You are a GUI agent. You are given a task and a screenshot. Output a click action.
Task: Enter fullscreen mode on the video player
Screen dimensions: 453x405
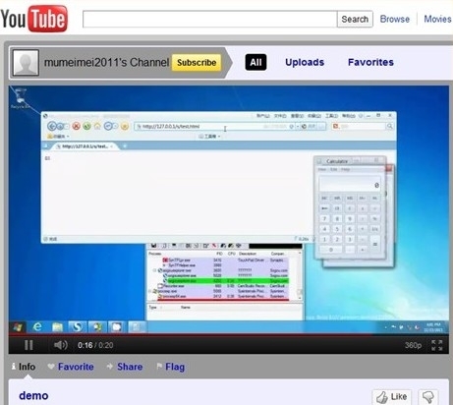pyautogui.click(x=437, y=345)
